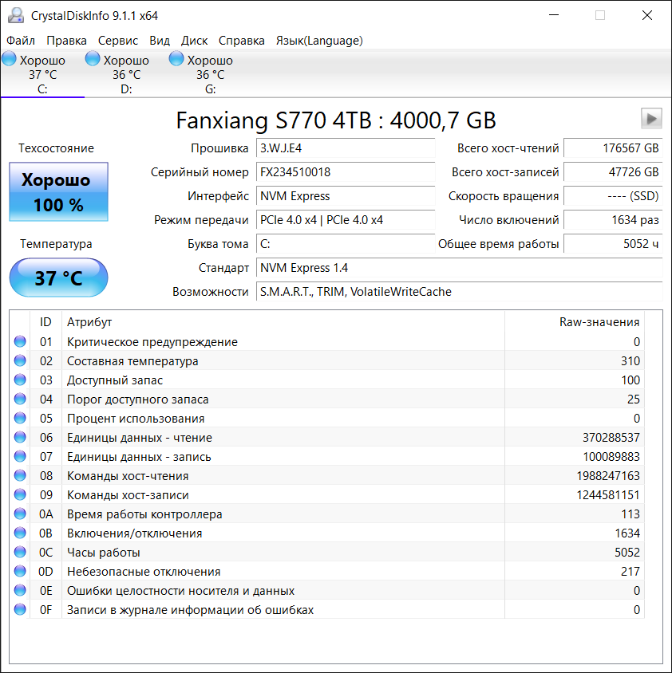Click status dot for attribute 0A
Viewport: 672px width, 673px height.
[20, 514]
